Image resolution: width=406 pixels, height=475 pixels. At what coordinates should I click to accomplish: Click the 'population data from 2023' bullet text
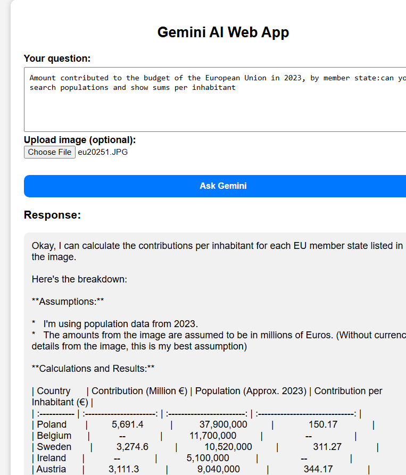coord(120,324)
